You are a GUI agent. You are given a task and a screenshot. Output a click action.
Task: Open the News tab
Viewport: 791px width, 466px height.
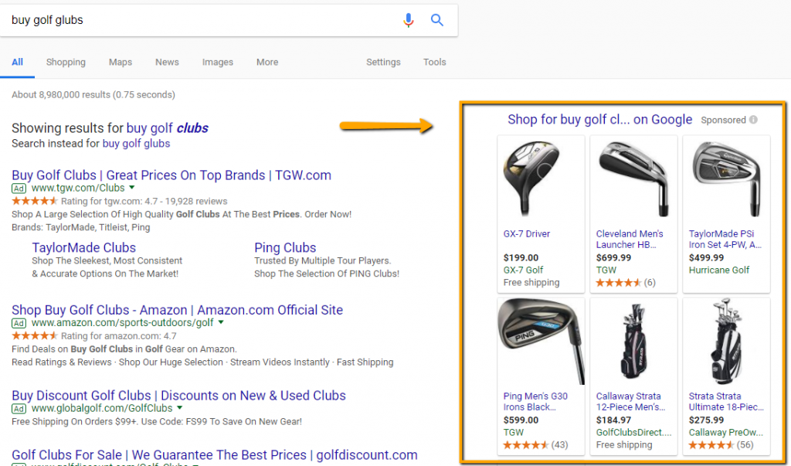click(167, 62)
